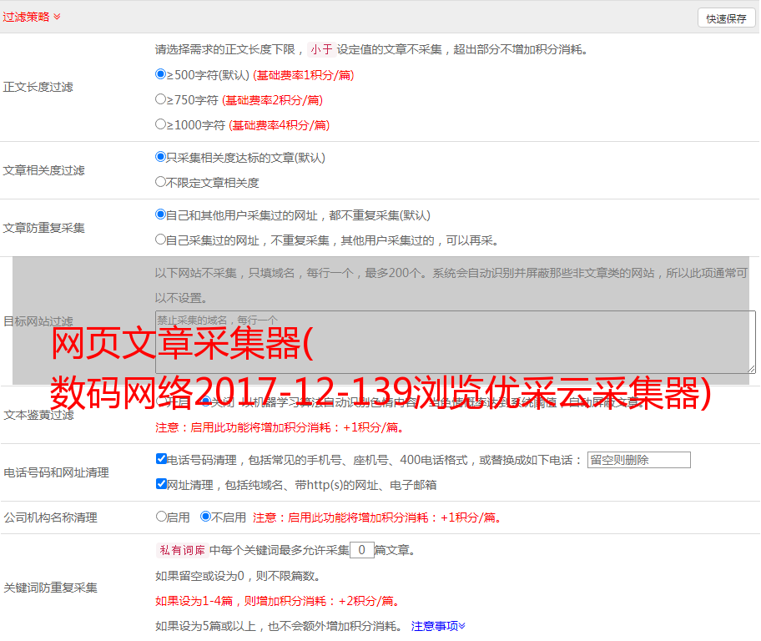761x641 pixels.
Task: Choose 自己采集过的网址，不重复采集 option
Action: (160, 240)
